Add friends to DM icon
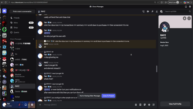This screenshot has width=193, height=109. pyautogui.click(x=157, y=12)
